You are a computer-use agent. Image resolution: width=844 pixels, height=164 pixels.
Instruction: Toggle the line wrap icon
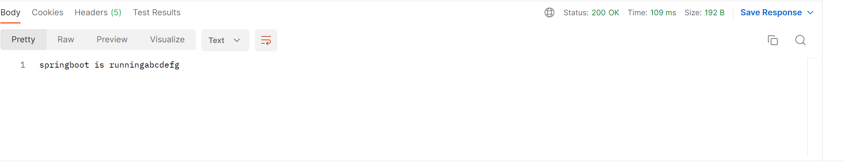(x=266, y=40)
